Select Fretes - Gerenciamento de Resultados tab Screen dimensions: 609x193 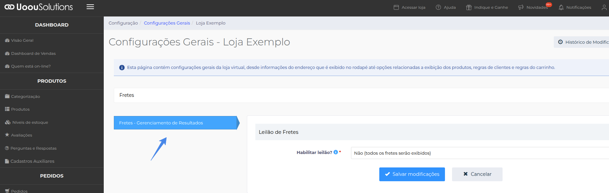coord(177,123)
